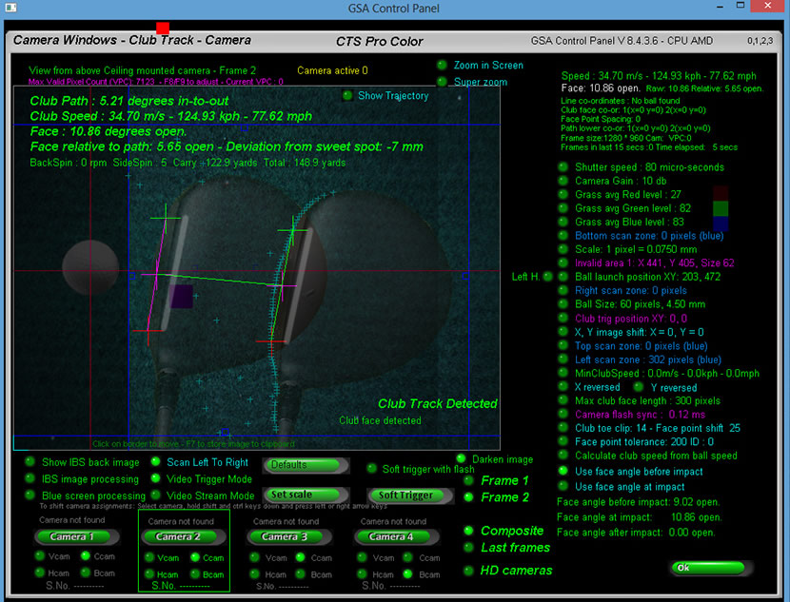The image size is (790, 602).
Task: Enable Video Trigger Mode
Action: click(x=156, y=478)
